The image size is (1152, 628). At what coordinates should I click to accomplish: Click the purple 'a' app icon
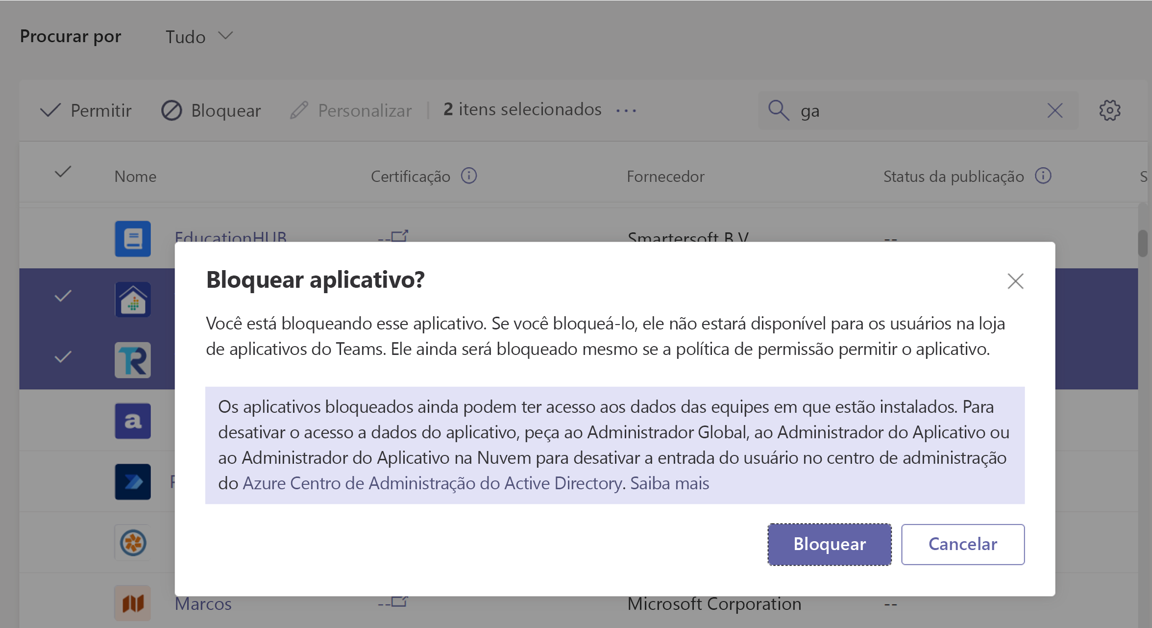[133, 421]
